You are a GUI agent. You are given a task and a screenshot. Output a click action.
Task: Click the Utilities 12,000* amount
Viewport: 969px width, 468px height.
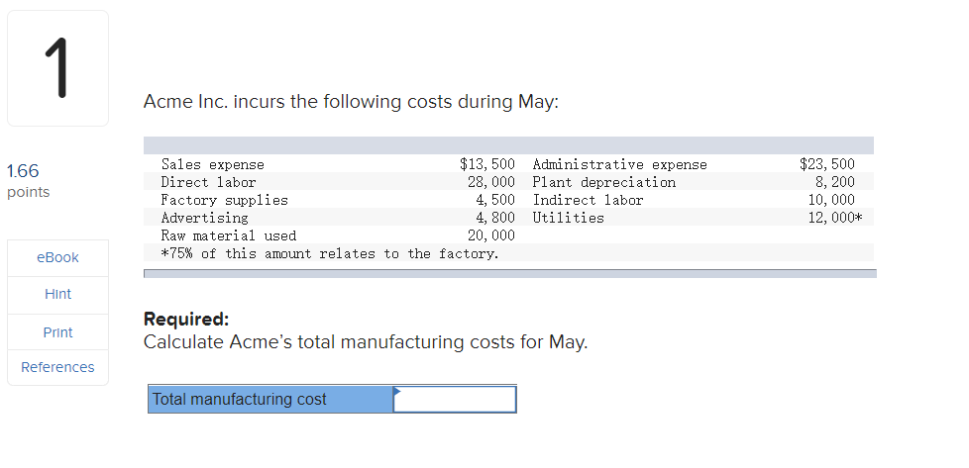pos(835,218)
